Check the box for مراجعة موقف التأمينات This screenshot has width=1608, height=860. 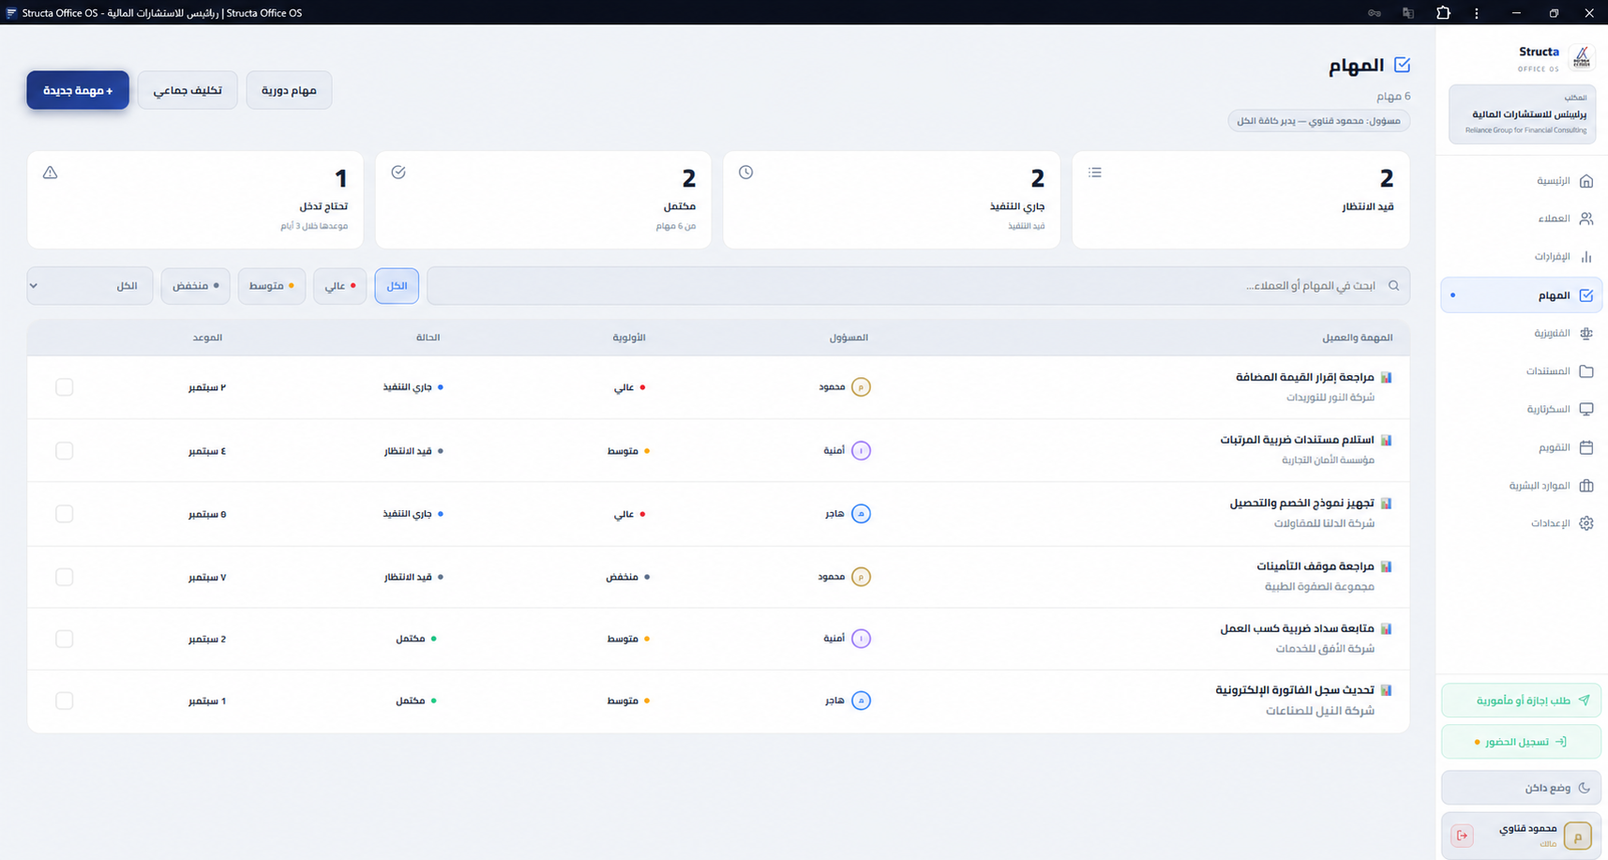point(64,577)
